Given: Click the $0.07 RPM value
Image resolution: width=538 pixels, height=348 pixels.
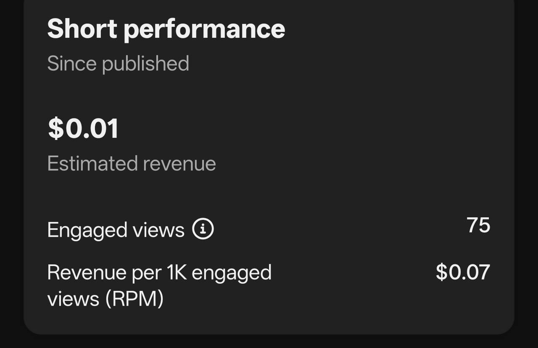Looking at the screenshot, I should tap(463, 272).
